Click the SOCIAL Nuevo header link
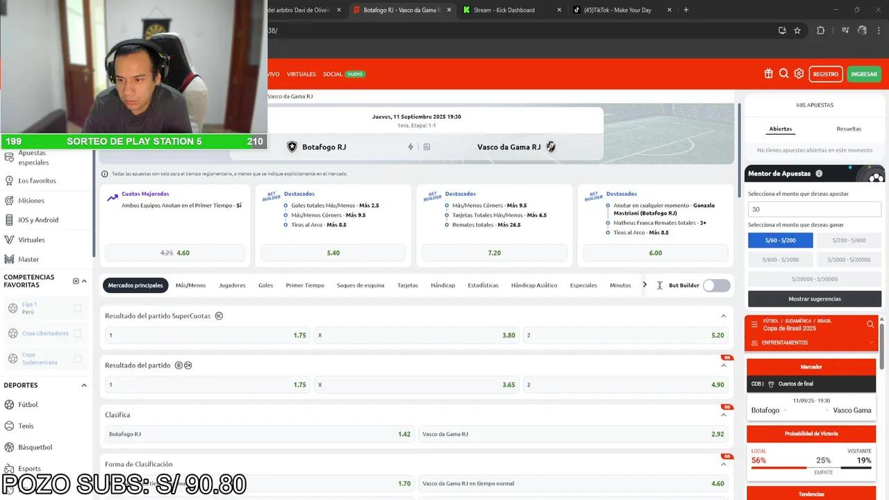 pyautogui.click(x=344, y=74)
